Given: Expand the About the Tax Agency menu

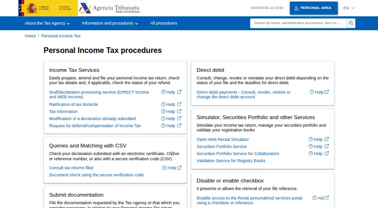Looking at the screenshot, I should (47, 23).
